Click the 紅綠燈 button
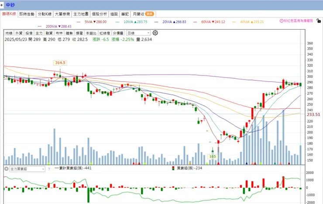 105,33
